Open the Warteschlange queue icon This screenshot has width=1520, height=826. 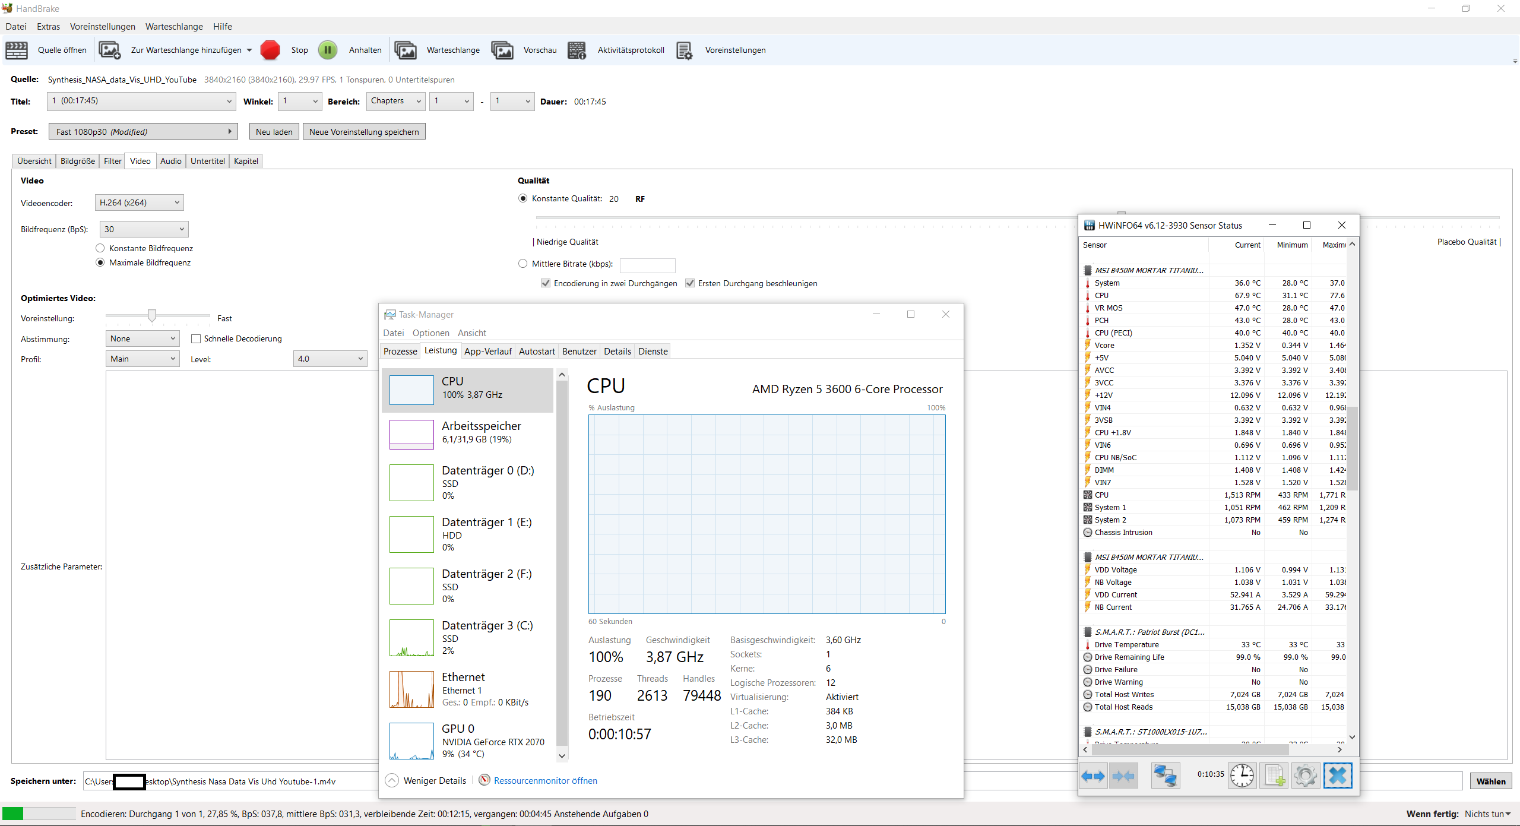[406, 50]
